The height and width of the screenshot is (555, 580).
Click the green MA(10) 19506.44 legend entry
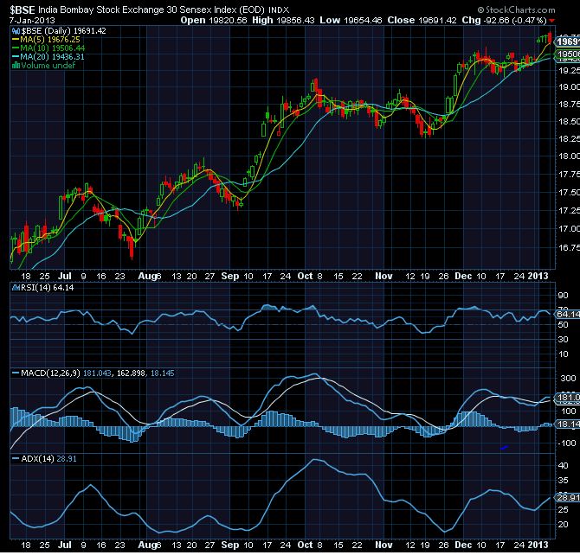click(x=48, y=48)
